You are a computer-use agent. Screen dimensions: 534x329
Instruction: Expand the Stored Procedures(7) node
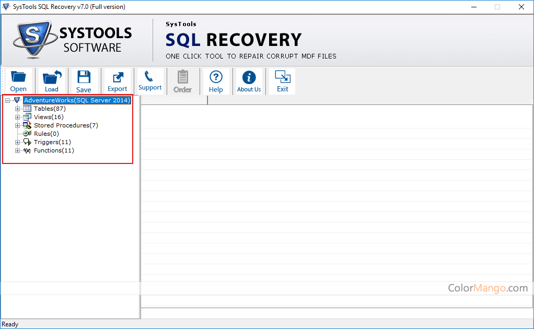(x=18, y=125)
